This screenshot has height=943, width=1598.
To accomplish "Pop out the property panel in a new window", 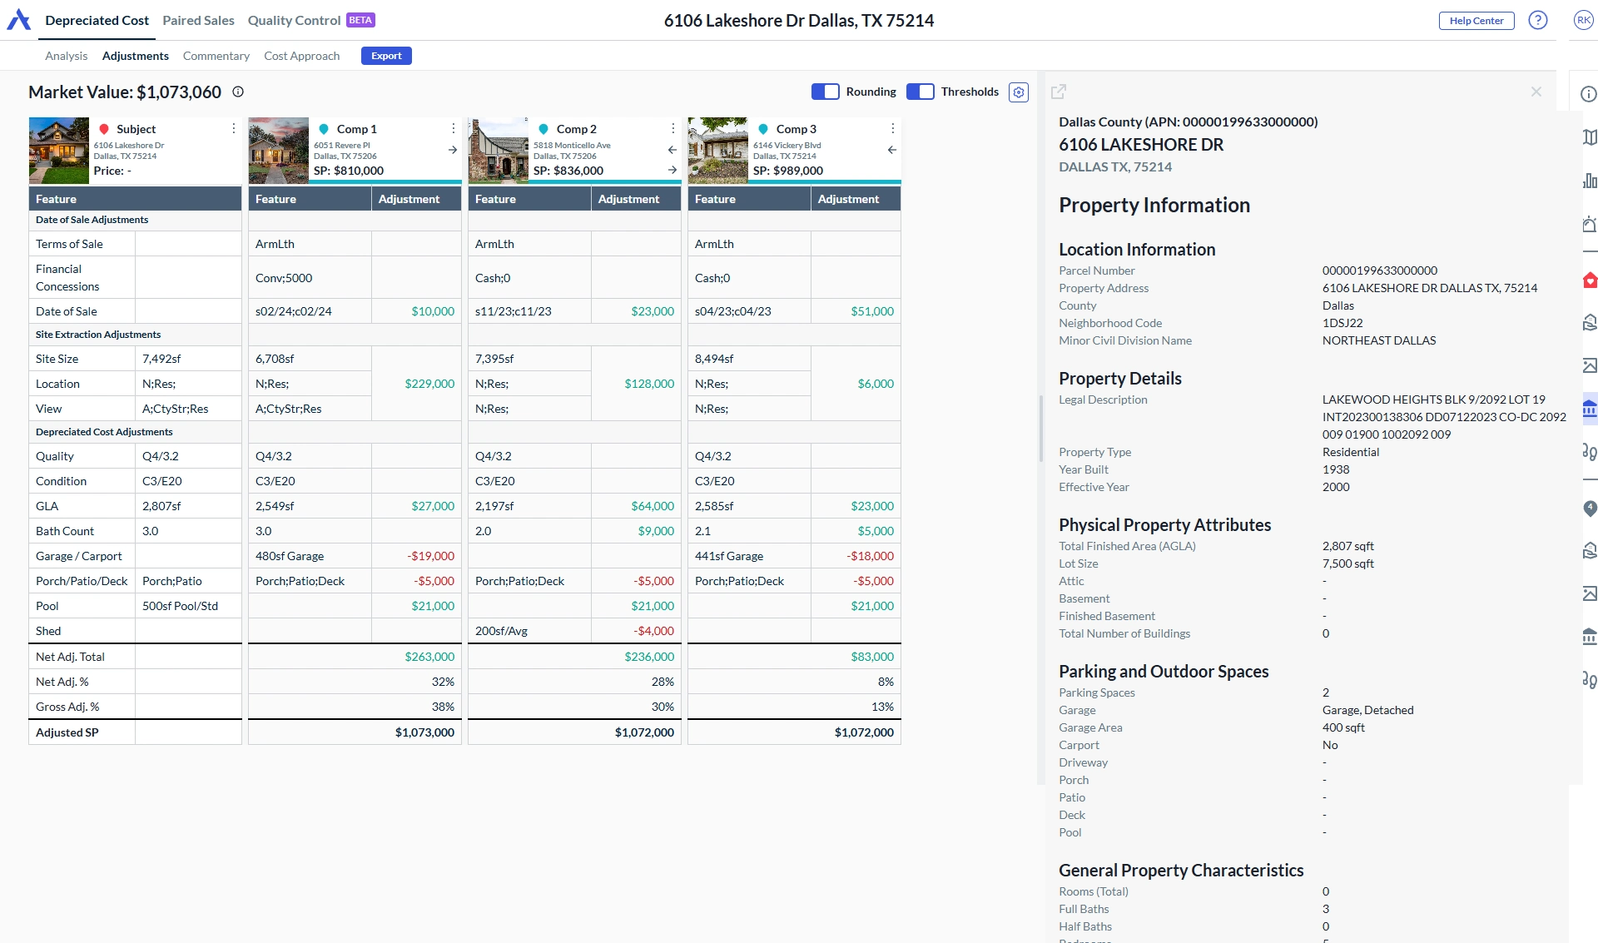I will tap(1059, 92).
